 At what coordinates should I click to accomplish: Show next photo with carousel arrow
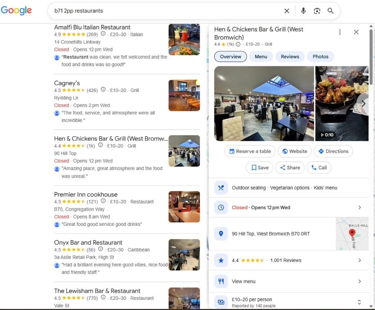click(363, 104)
